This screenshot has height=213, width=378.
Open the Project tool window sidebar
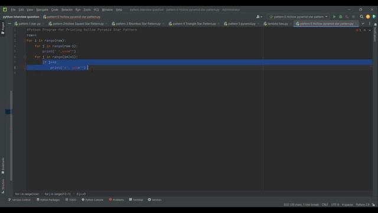[3, 28]
